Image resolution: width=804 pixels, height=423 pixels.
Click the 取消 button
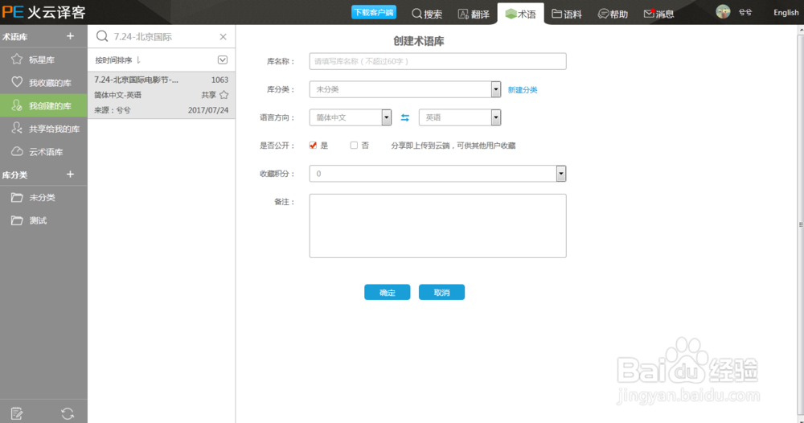pyautogui.click(x=441, y=292)
